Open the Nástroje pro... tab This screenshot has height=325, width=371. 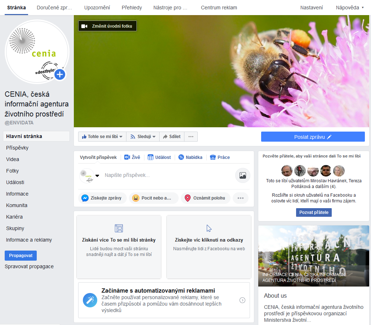pos(170,8)
